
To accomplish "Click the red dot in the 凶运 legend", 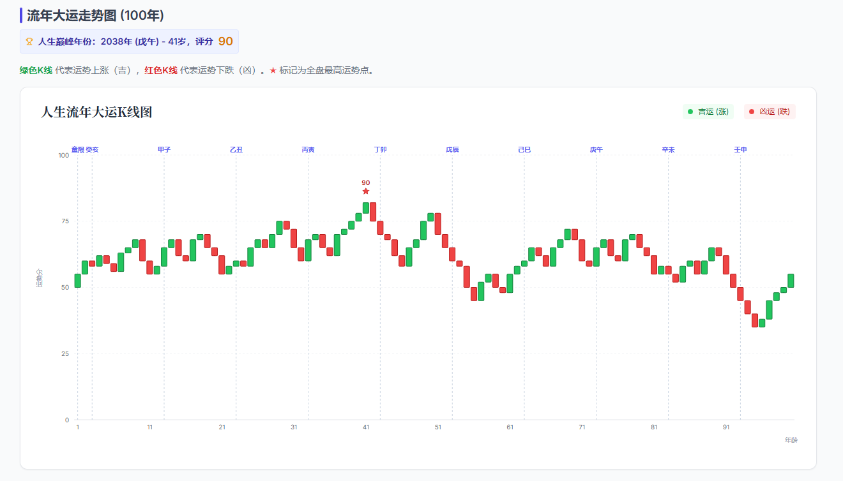I will click(751, 112).
